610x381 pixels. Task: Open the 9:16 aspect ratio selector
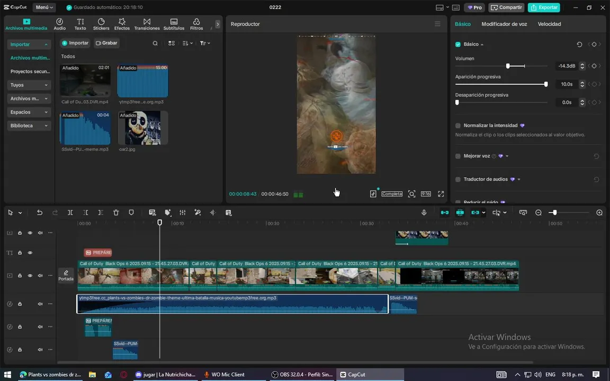[426, 194]
